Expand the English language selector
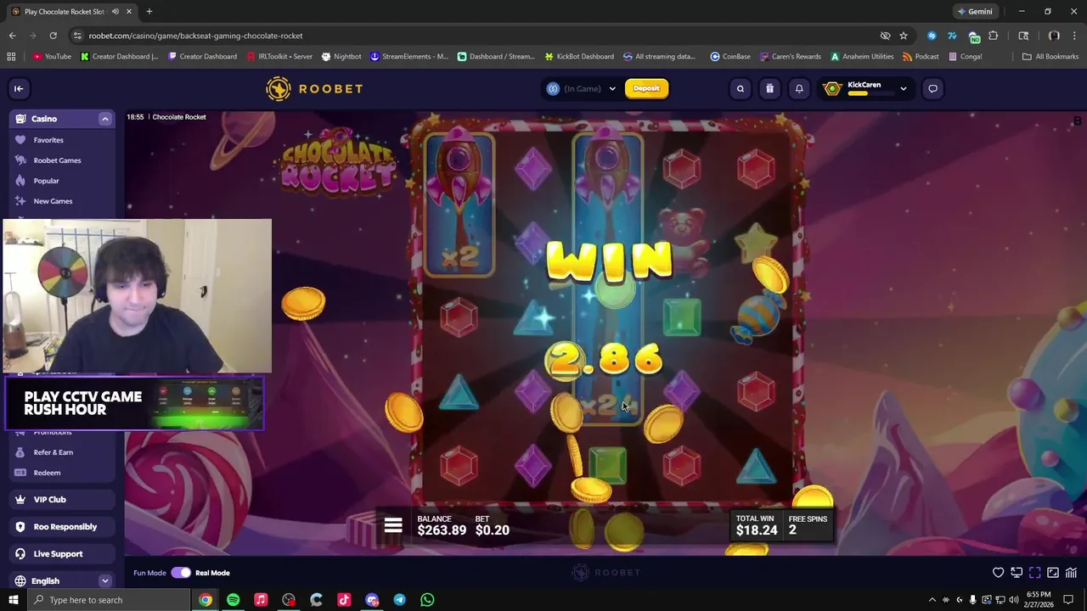The height and width of the screenshot is (611, 1087). tap(105, 581)
